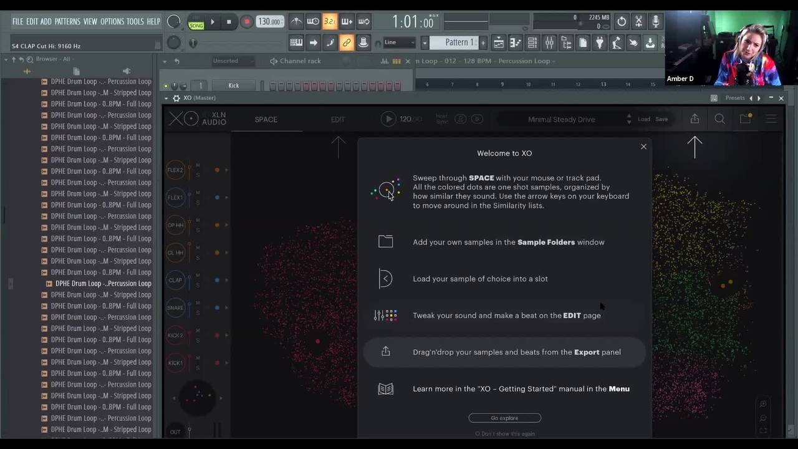This screenshot has width=798, height=449.
Task: Stop playback in the FL Studio transport
Action: click(x=229, y=22)
